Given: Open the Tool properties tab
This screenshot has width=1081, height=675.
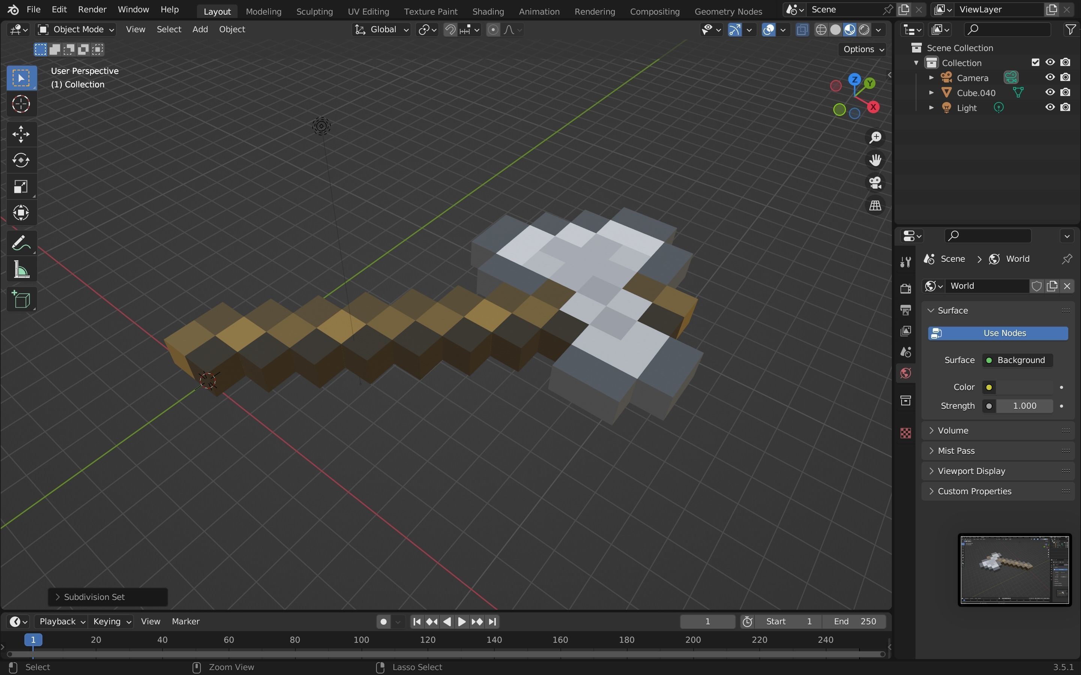Looking at the screenshot, I should point(905,262).
